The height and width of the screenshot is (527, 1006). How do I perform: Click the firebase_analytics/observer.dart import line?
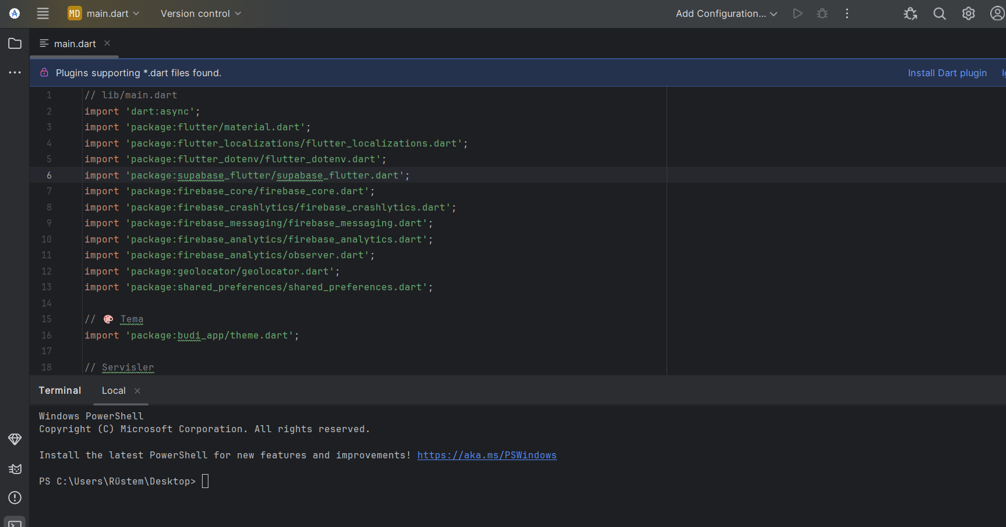230,255
